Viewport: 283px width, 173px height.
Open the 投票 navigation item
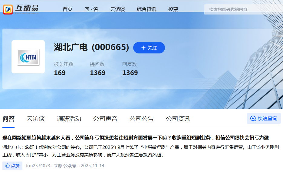click(173, 9)
